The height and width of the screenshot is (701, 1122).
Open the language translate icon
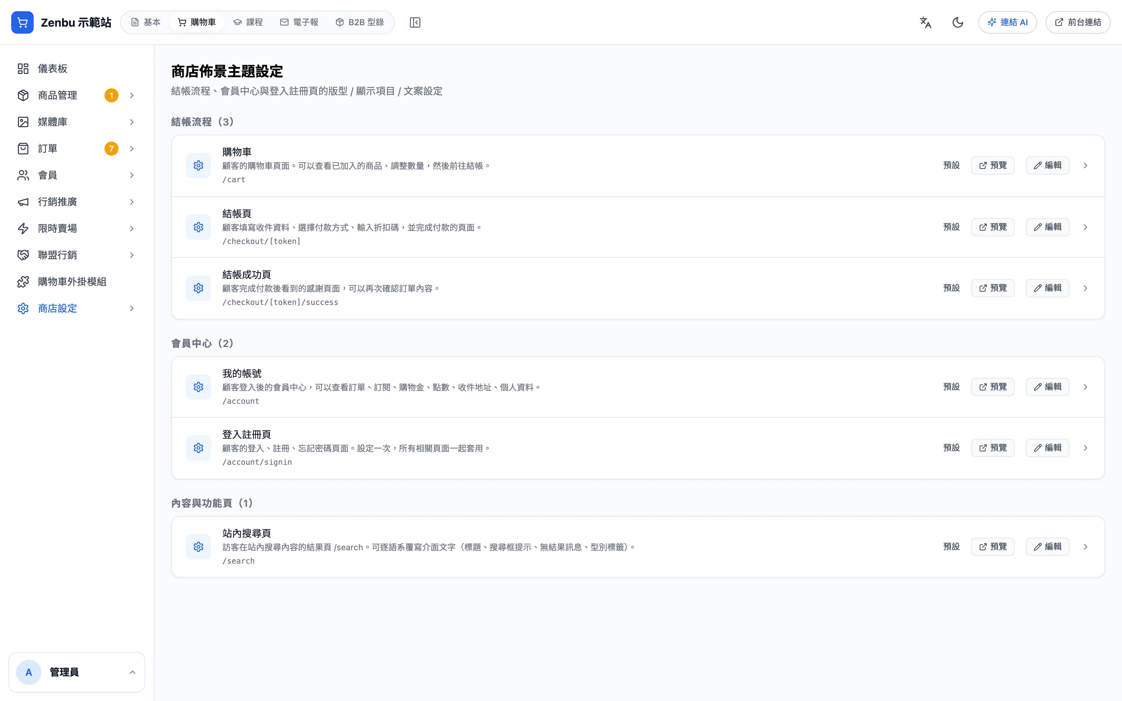[925, 22]
